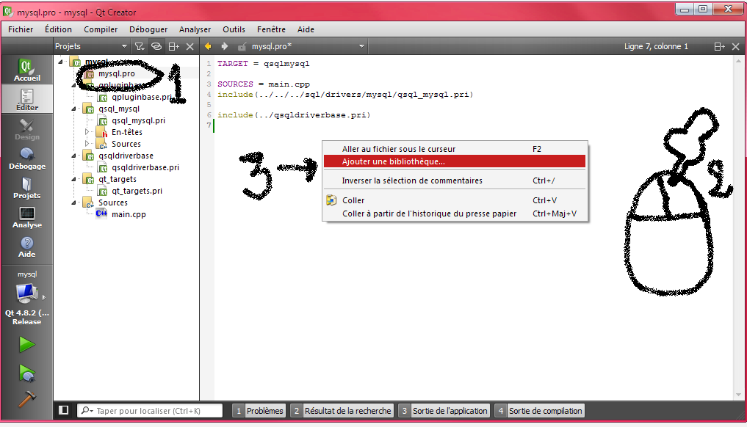Open the Design mode
Viewport: 747px width, 427px height.
(x=26, y=128)
